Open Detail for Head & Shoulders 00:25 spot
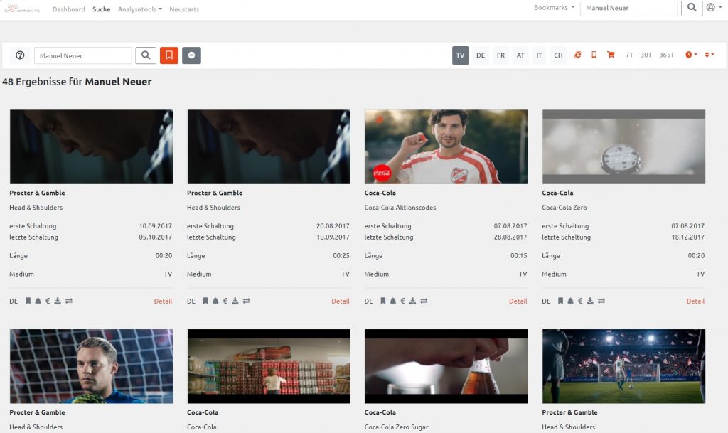728x433 pixels. (x=341, y=301)
